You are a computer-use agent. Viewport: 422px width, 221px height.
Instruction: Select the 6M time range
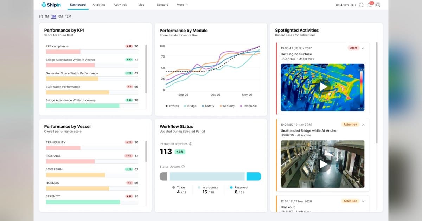coord(60,16)
